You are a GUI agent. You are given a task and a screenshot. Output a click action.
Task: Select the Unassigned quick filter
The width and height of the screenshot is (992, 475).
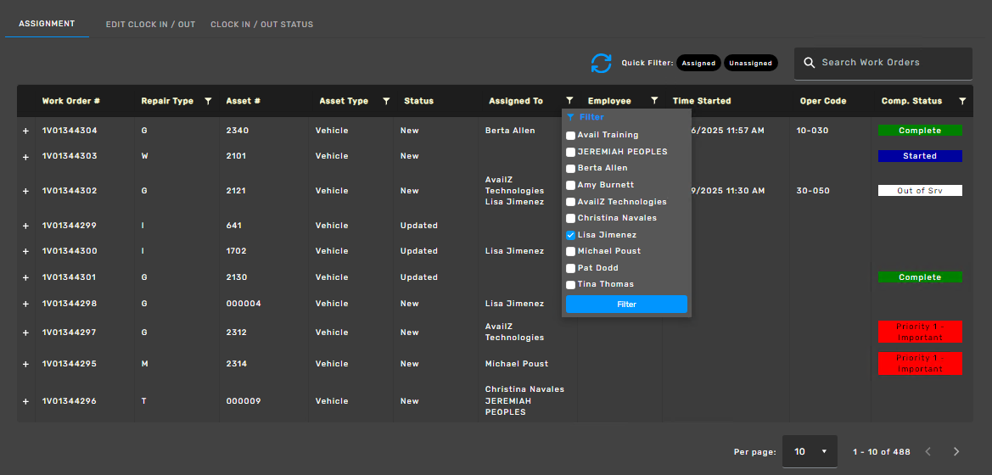(x=750, y=64)
